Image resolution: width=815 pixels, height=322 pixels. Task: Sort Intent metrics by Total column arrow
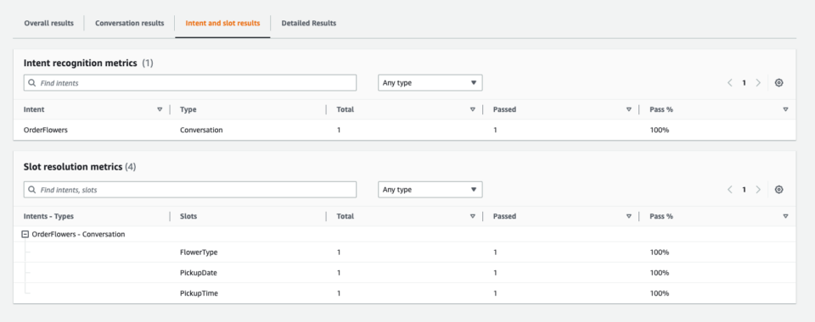pos(473,110)
